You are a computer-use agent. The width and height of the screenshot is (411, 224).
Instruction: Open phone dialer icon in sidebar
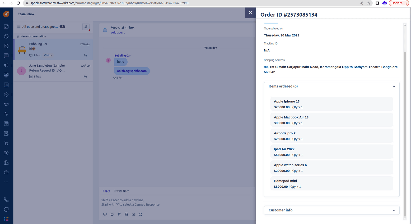click(6, 200)
